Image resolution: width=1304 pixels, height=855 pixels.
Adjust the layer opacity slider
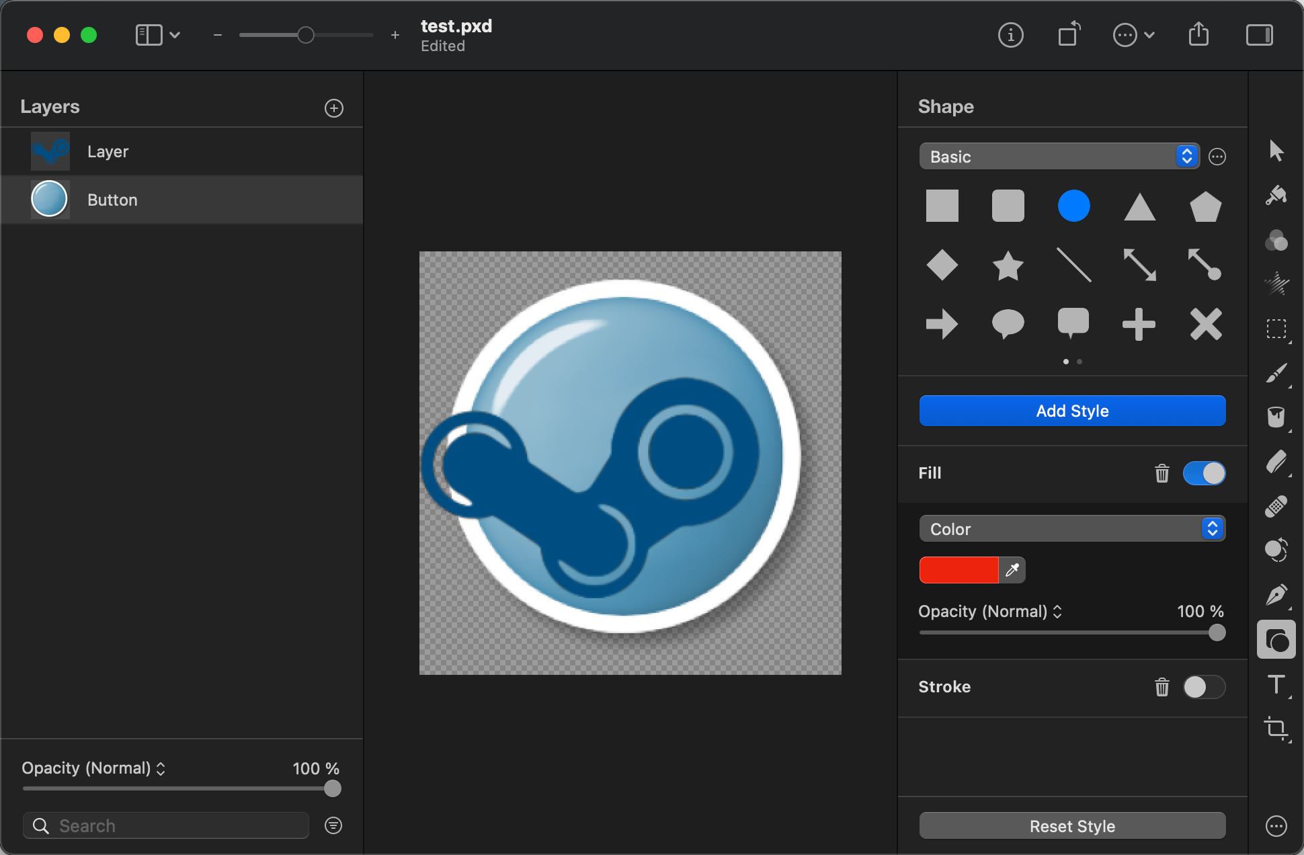click(x=181, y=788)
